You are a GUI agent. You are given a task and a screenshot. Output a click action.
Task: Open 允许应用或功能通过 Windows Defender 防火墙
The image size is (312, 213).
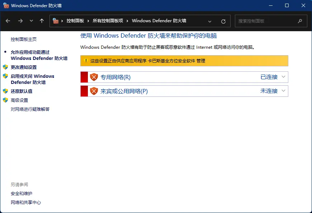point(39,55)
